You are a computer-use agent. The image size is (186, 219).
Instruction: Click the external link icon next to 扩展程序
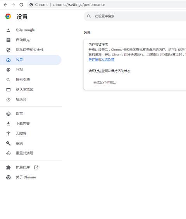tap(36, 167)
